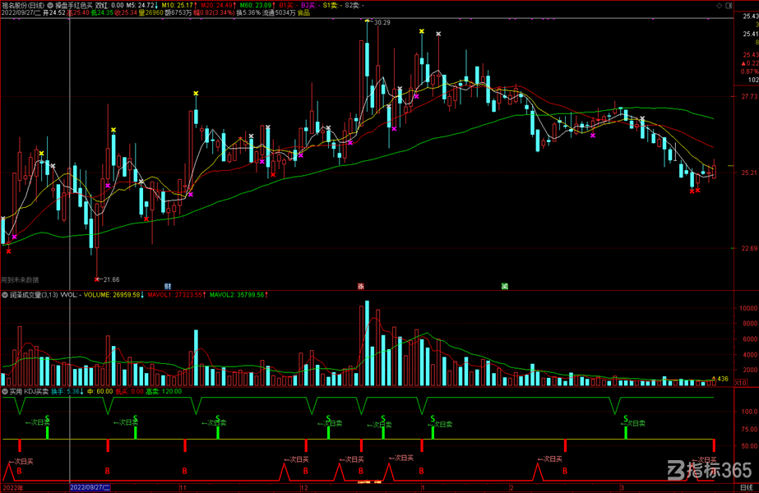Click the 实用 KDJ买卖 indicator title

[29, 391]
